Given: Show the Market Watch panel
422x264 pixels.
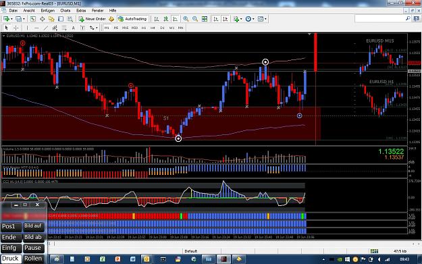Looking at the screenshot, I should (x=33, y=19).
